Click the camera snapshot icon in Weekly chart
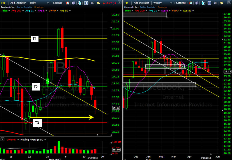 point(215,3)
